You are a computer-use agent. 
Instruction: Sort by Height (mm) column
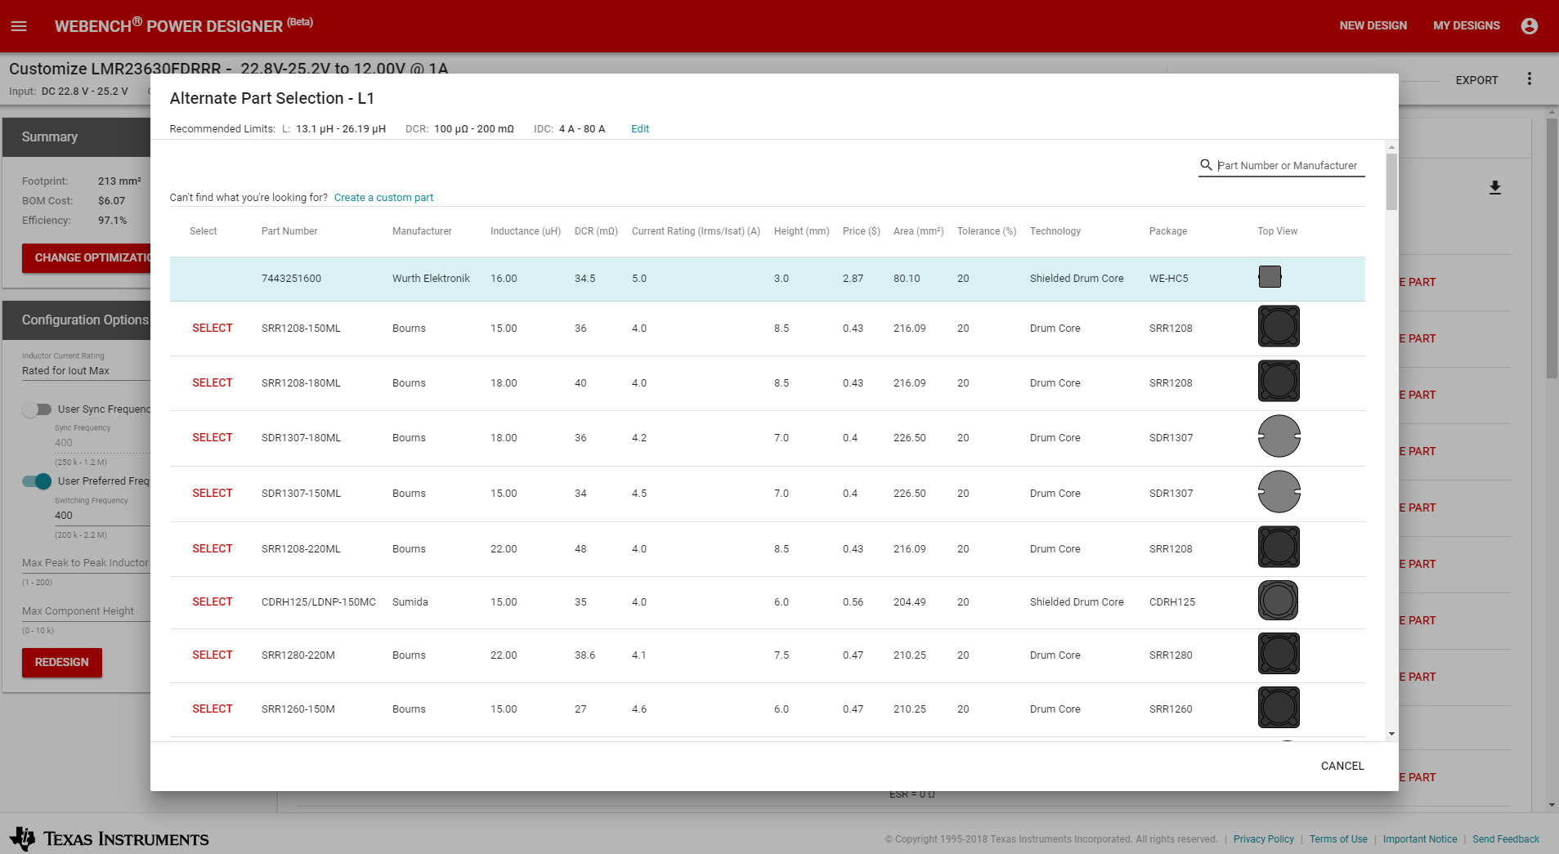click(802, 231)
